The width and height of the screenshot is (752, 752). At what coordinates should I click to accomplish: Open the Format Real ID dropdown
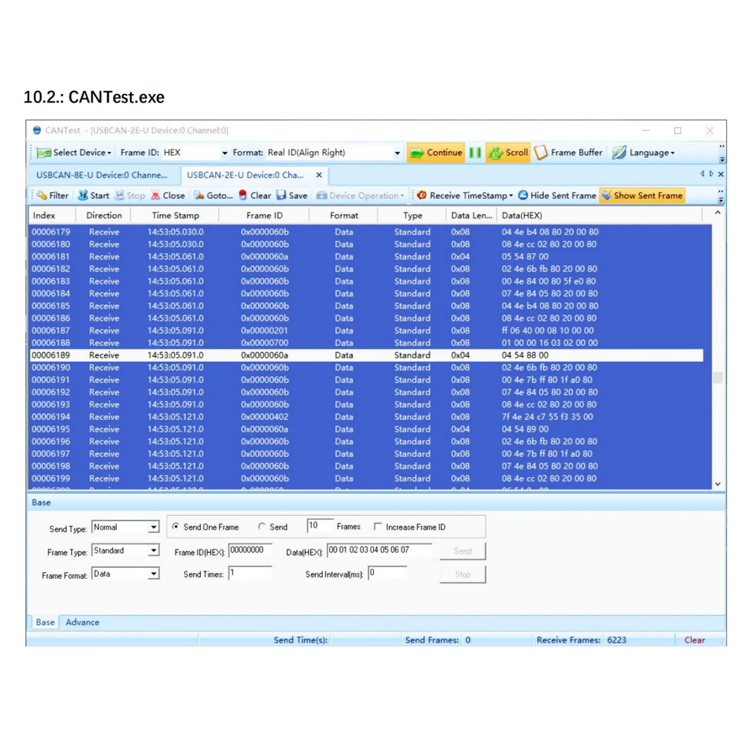(x=397, y=153)
